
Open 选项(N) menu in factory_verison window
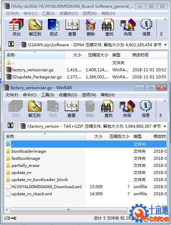click(x=89, y=95)
